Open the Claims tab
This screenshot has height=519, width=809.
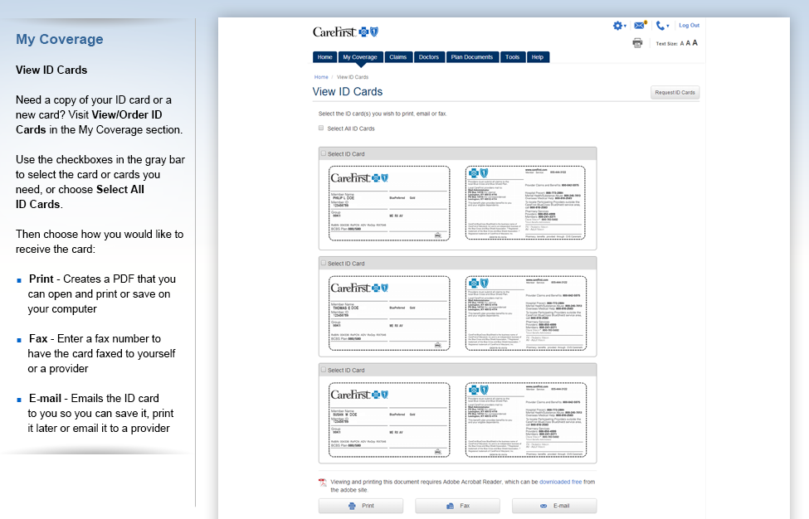pyautogui.click(x=397, y=57)
